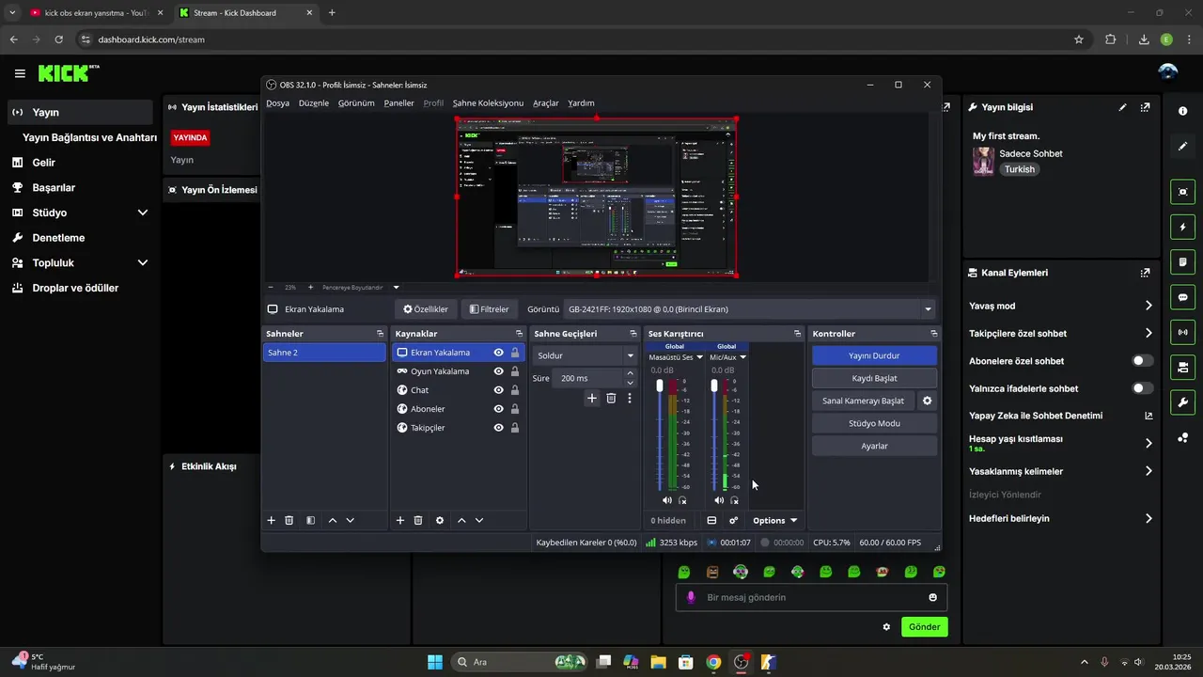
Task: Move scene up in Sahneler panel
Action: pyautogui.click(x=333, y=520)
